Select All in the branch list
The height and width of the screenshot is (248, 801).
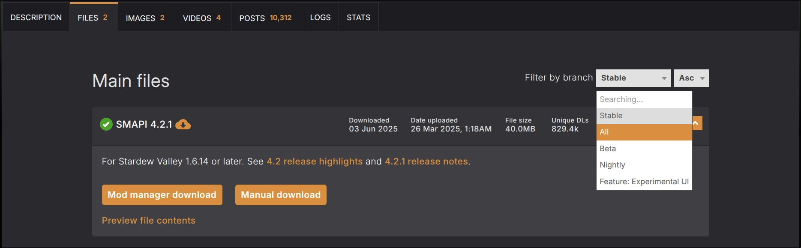coord(644,132)
